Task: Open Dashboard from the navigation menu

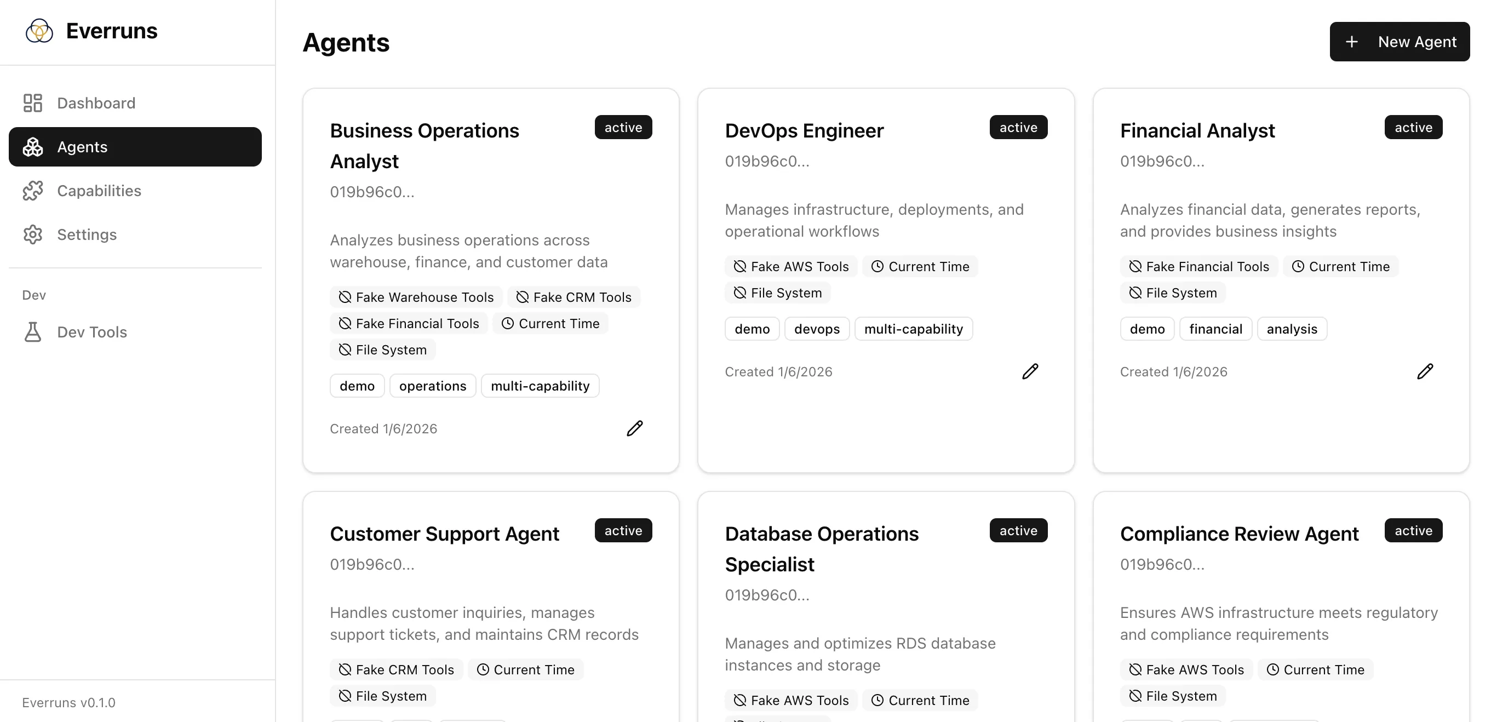Action: (95, 102)
